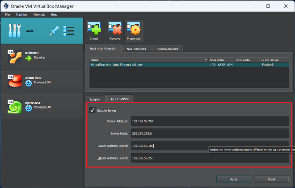Click the Tools label text

tap(29, 31)
